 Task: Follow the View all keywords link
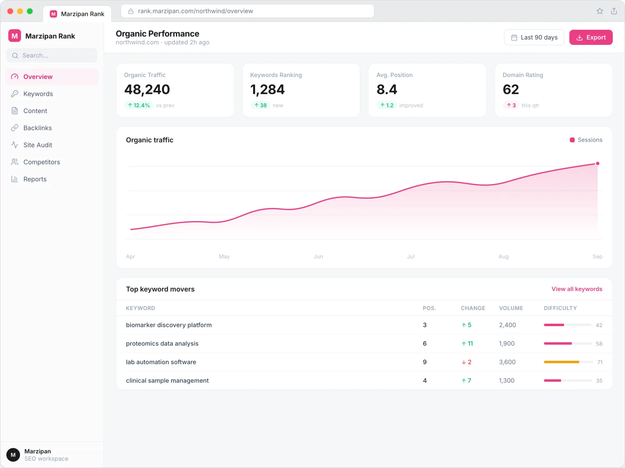point(577,289)
